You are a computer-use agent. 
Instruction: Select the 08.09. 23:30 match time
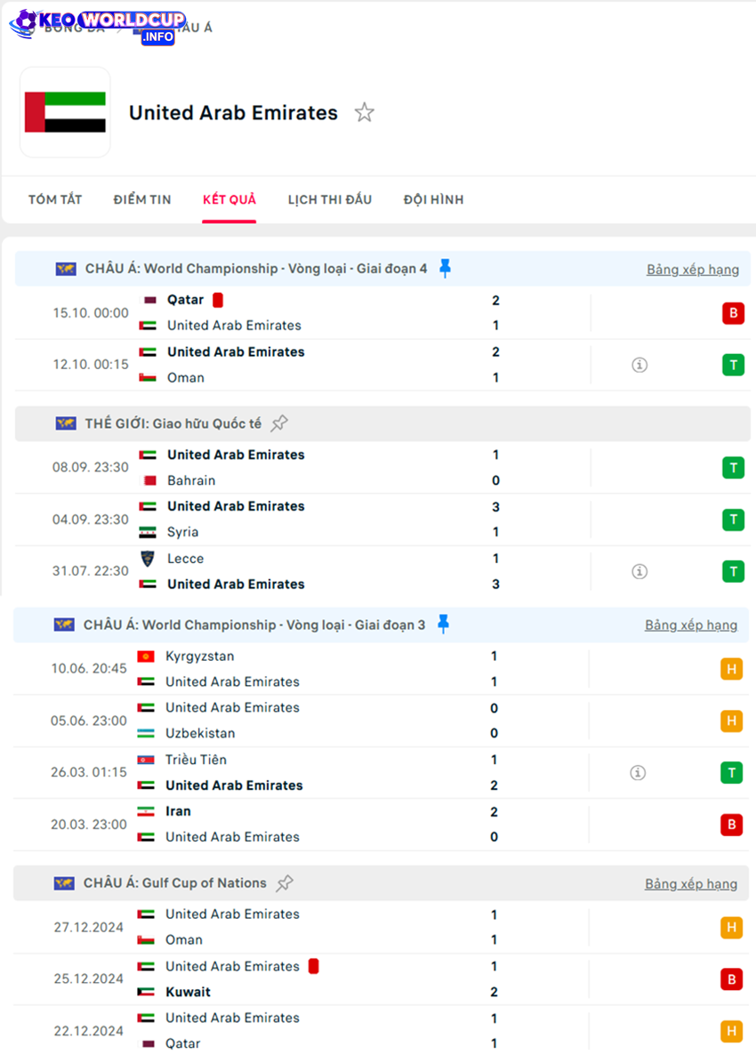point(91,468)
